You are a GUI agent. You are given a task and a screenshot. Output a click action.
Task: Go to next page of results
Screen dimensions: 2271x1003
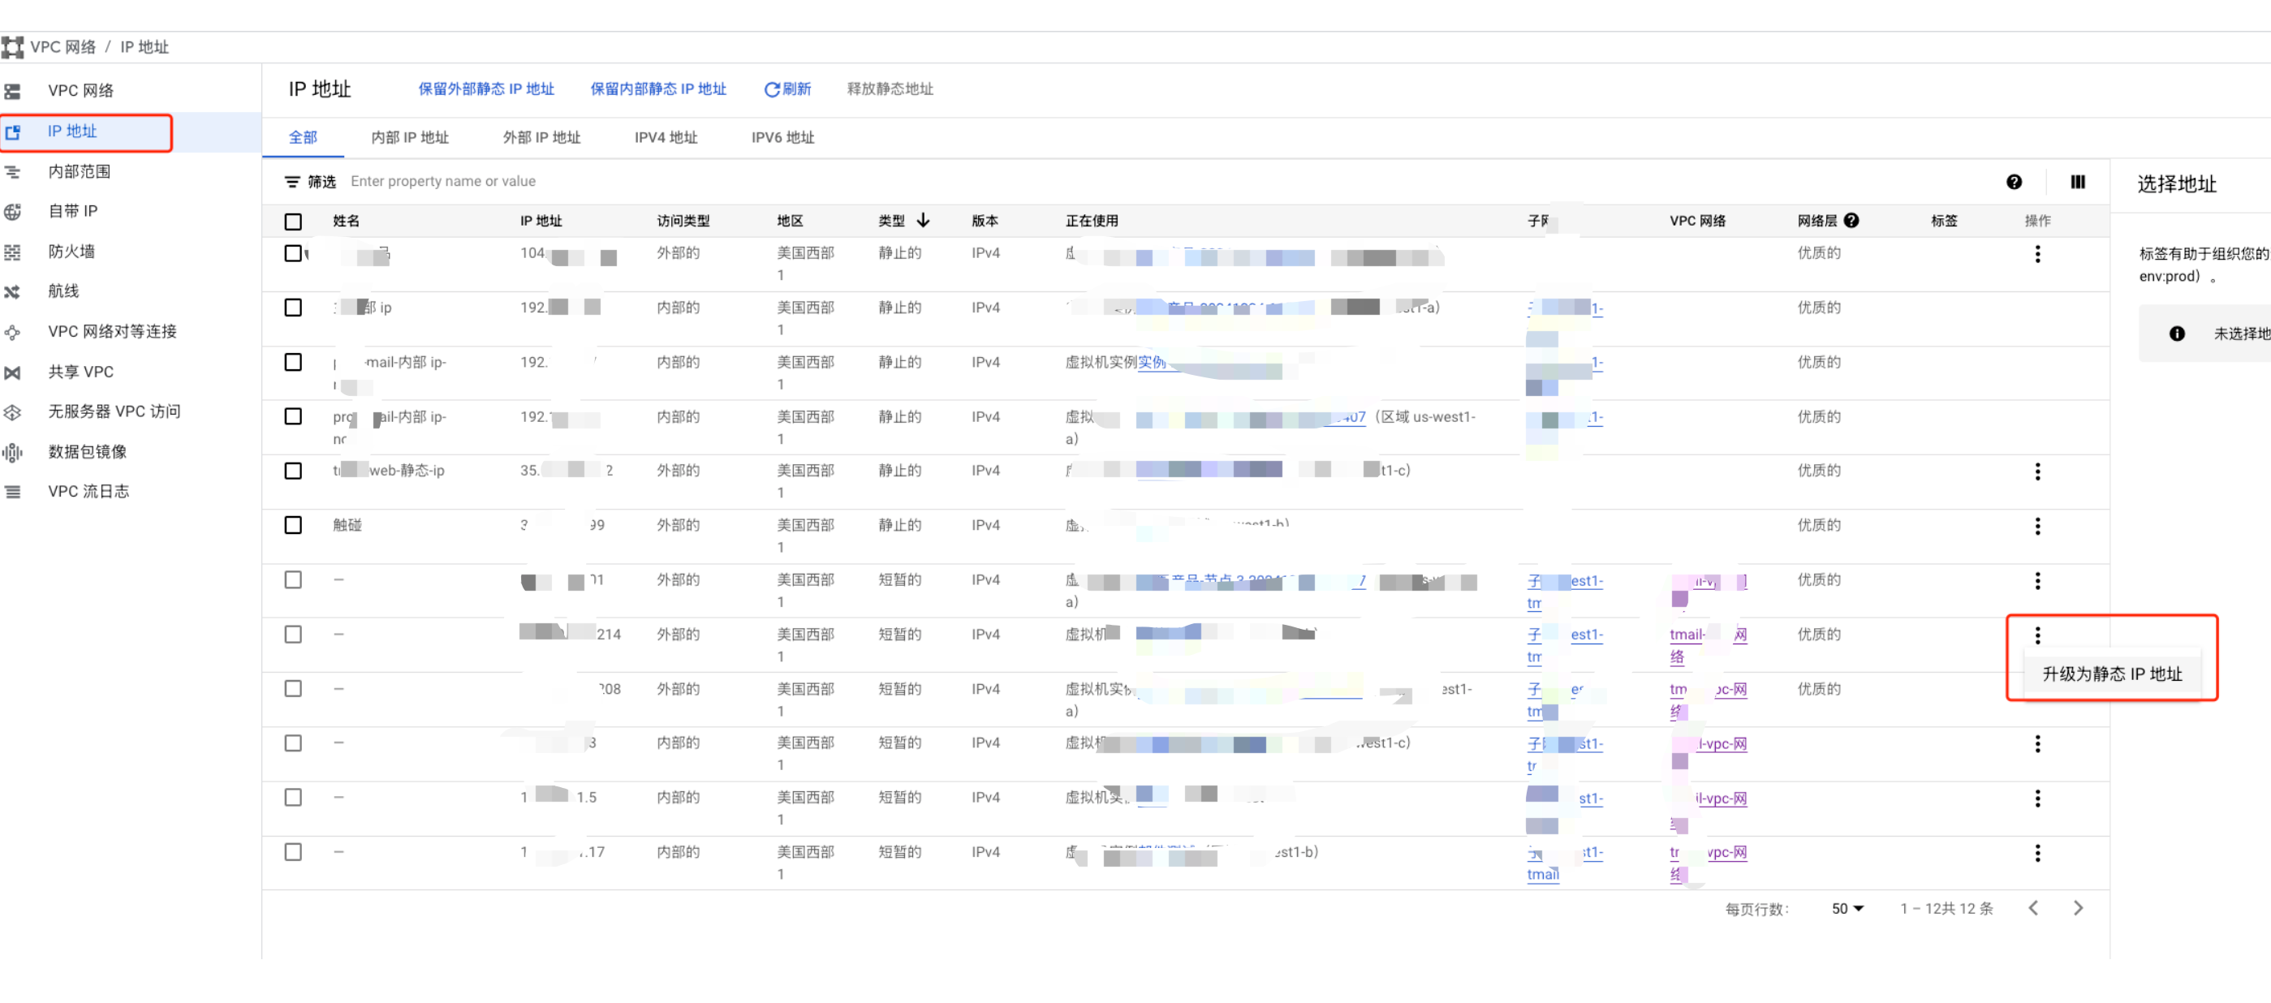(2077, 908)
